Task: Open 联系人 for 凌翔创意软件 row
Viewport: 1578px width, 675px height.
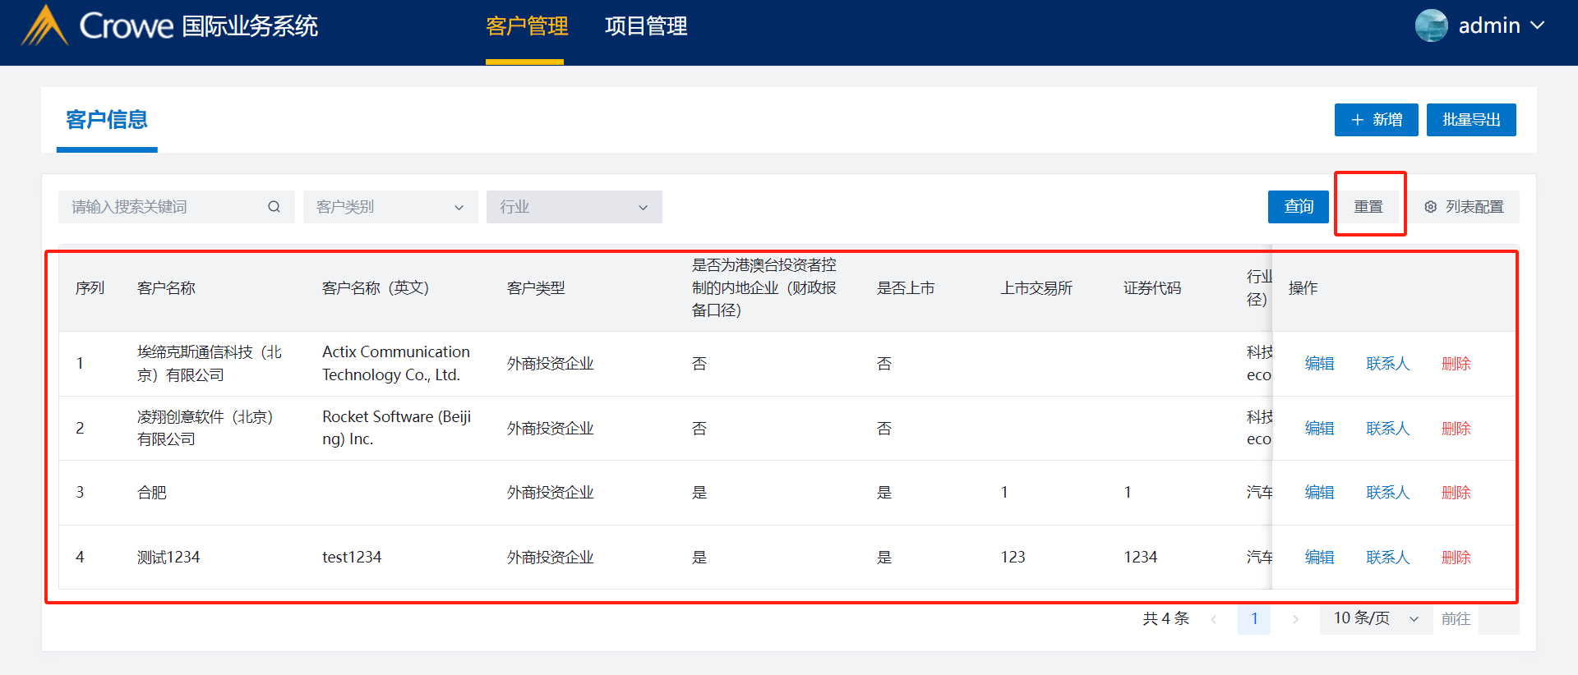Action: [1387, 429]
